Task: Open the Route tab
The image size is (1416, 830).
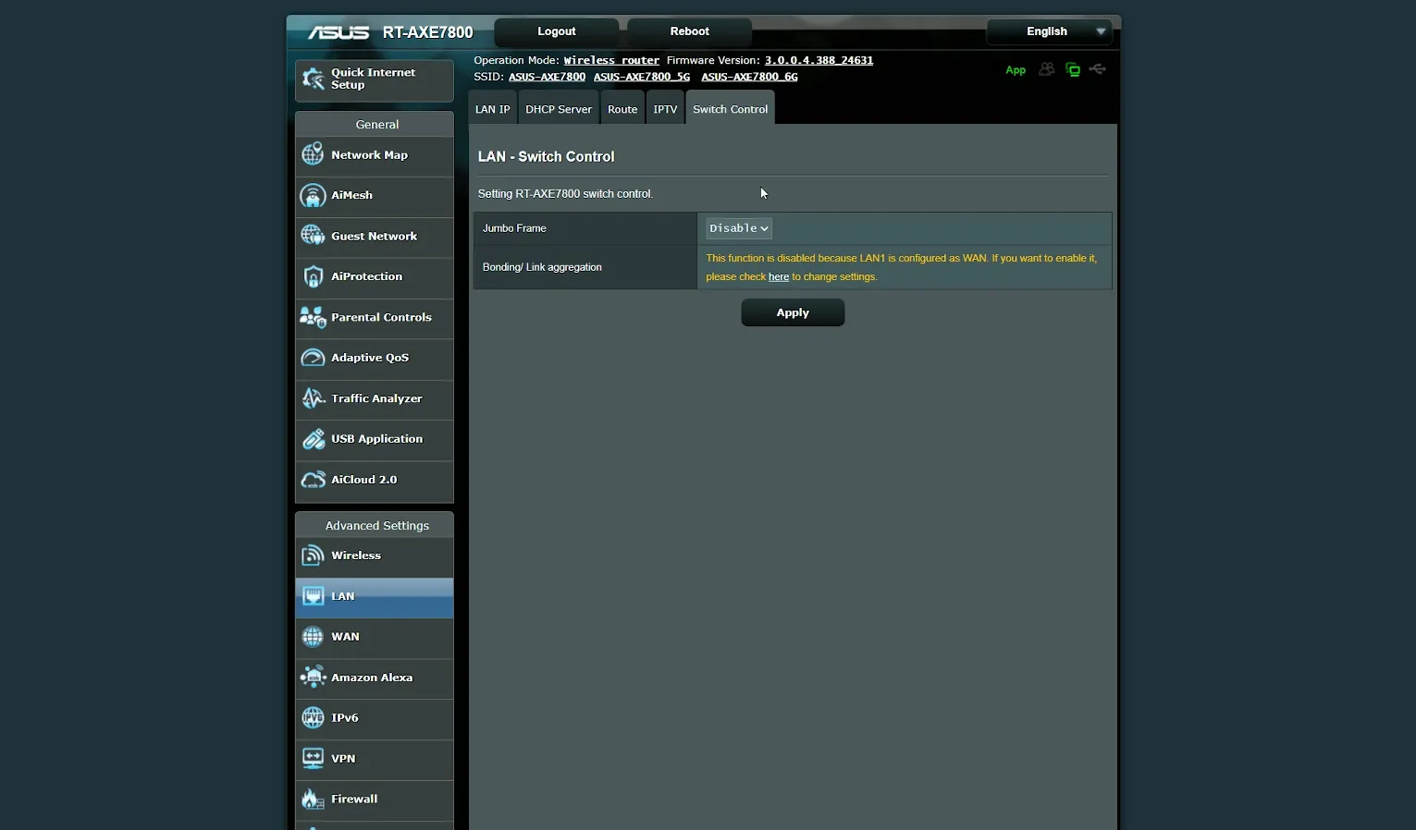Action: (622, 109)
